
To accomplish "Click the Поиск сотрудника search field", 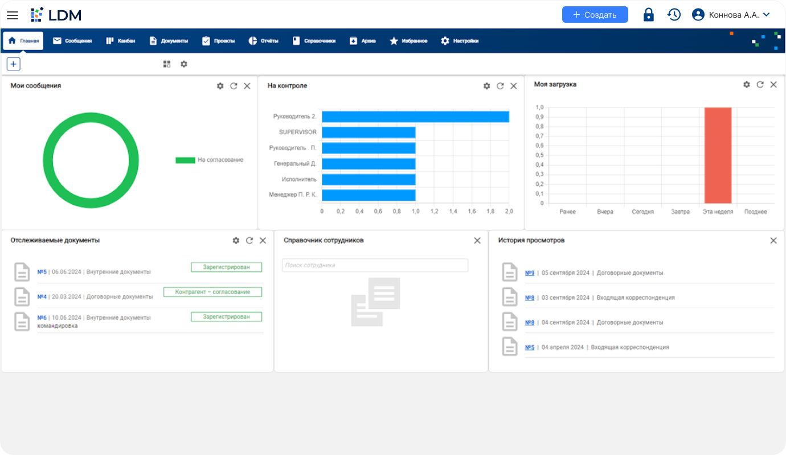I will point(375,265).
